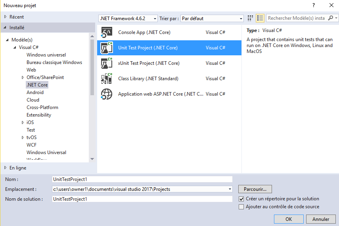Screen dimensions: 339x226
Task: Click the Parcourir... browse button
Action: (255, 189)
